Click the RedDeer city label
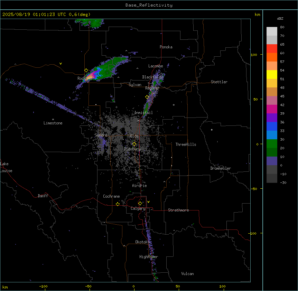 (152, 88)
